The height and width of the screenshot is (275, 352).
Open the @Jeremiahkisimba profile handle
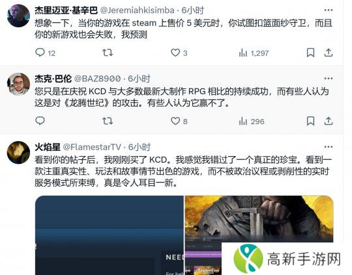(137, 10)
